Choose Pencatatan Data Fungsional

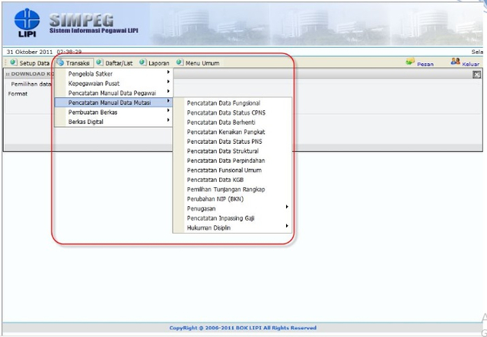[x=223, y=103]
